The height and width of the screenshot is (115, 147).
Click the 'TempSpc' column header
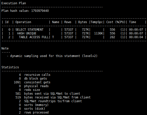pyautogui.click(x=97, y=22)
